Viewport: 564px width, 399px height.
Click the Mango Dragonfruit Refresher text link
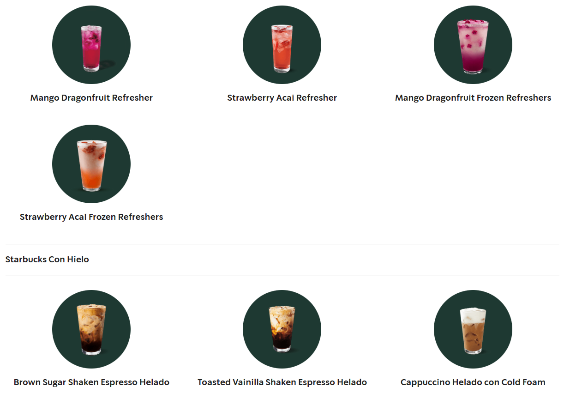[91, 98]
